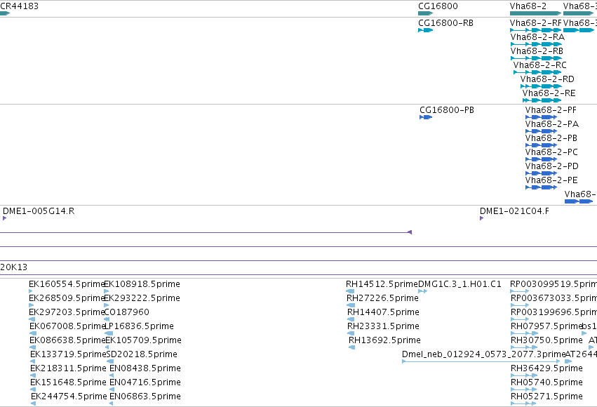Select EK218311.5prime EST

click(33, 375)
